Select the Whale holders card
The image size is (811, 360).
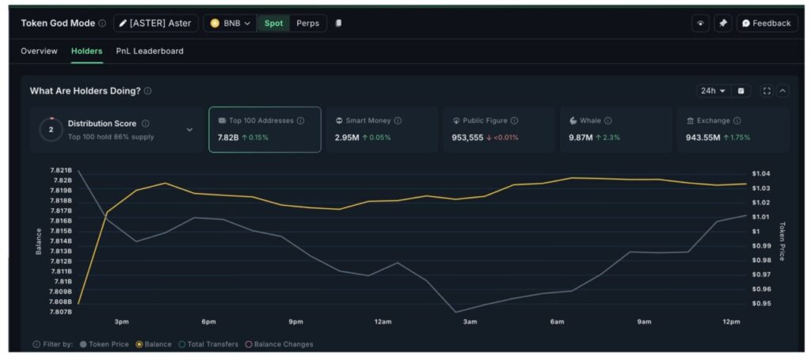click(x=615, y=129)
